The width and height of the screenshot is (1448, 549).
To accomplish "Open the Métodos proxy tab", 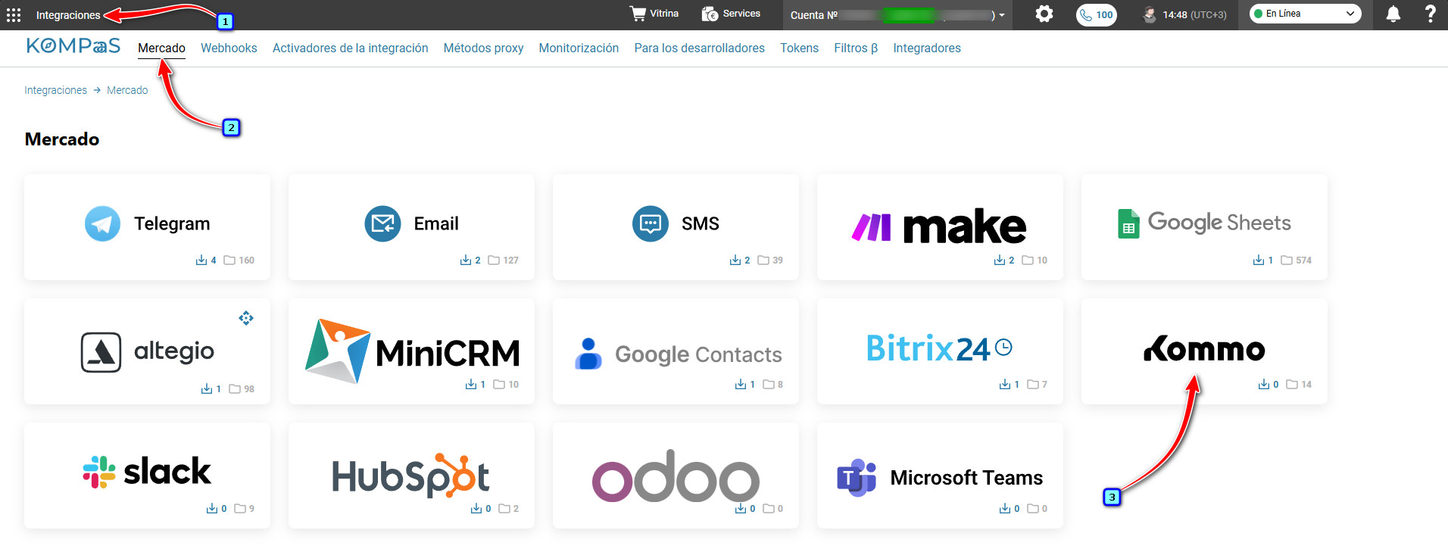I will click(483, 48).
